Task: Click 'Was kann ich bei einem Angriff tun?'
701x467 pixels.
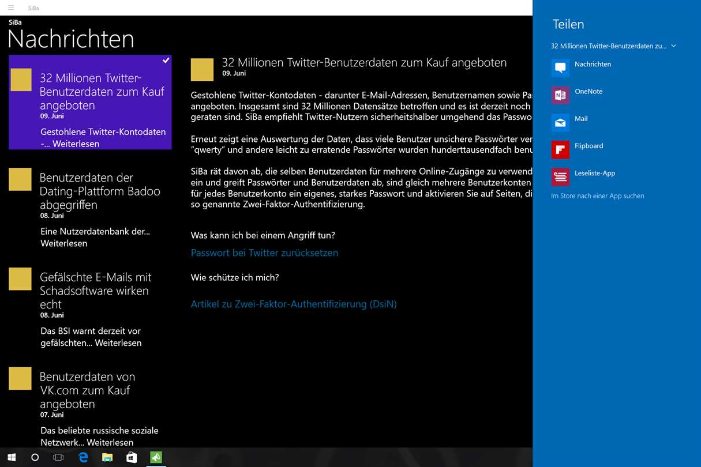Action: click(x=263, y=235)
